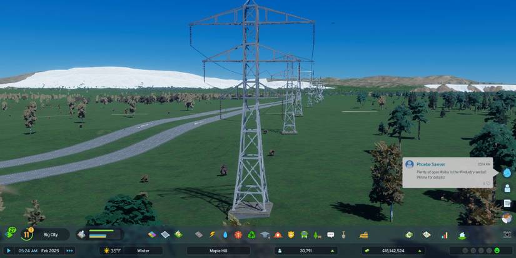Expand the money balance panel arrow
Image resolution: width=516 pixels, height=258 pixels.
pos(435,251)
